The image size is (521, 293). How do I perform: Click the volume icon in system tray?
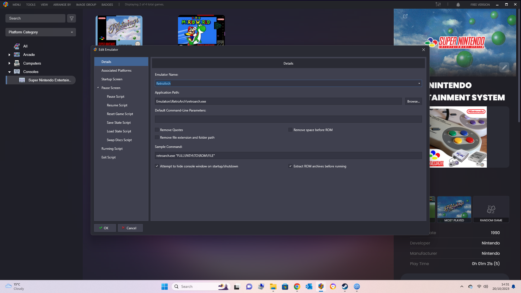coord(486,286)
